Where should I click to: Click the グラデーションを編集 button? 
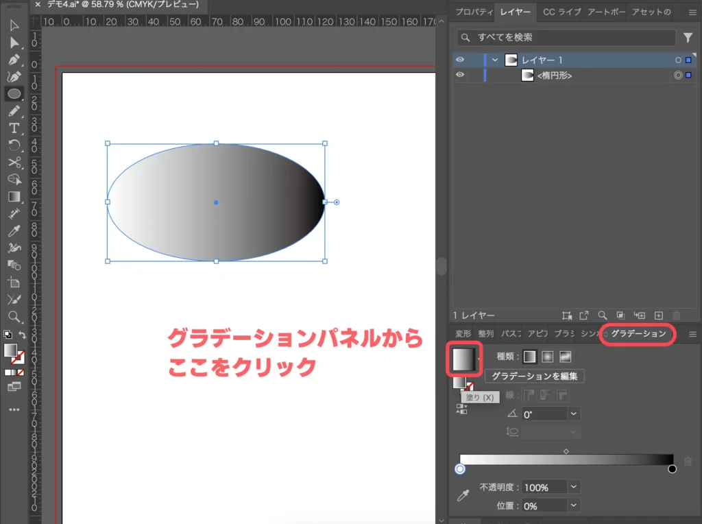[x=534, y=376]
